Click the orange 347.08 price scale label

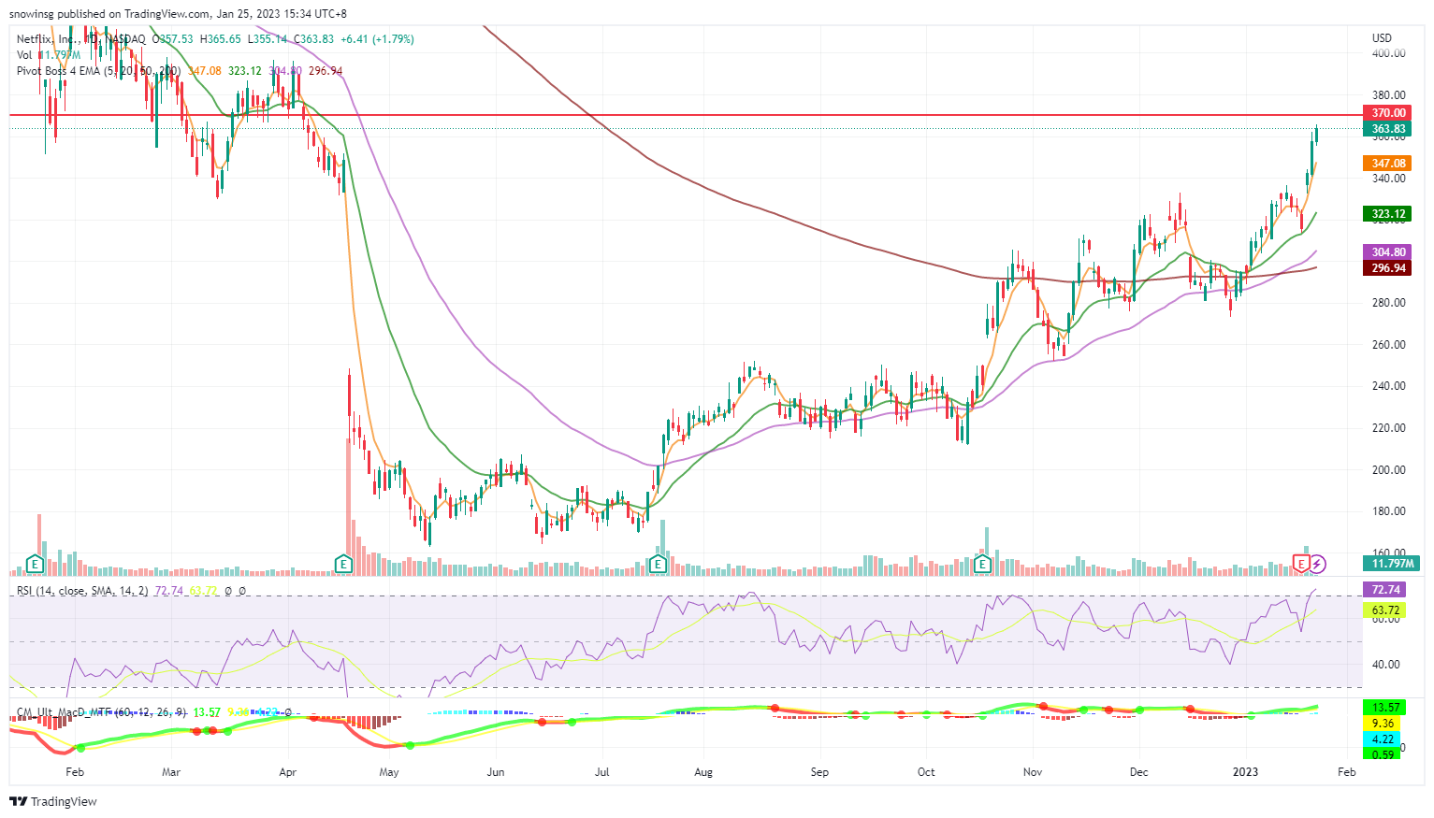pyautogui.click(x=1388, y=164)
